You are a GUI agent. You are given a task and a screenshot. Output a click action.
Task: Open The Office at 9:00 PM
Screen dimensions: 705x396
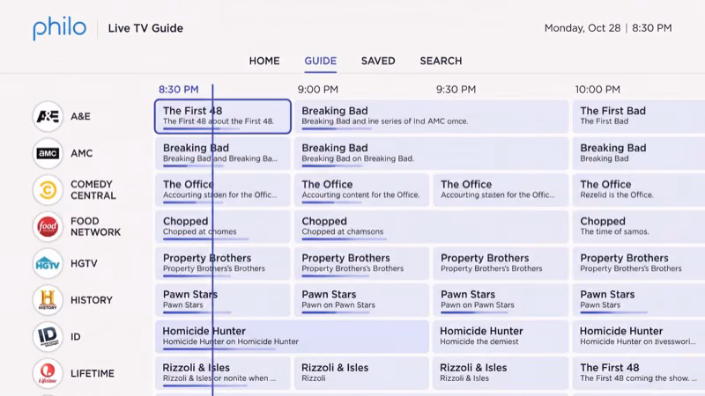(x=361, y=190)
